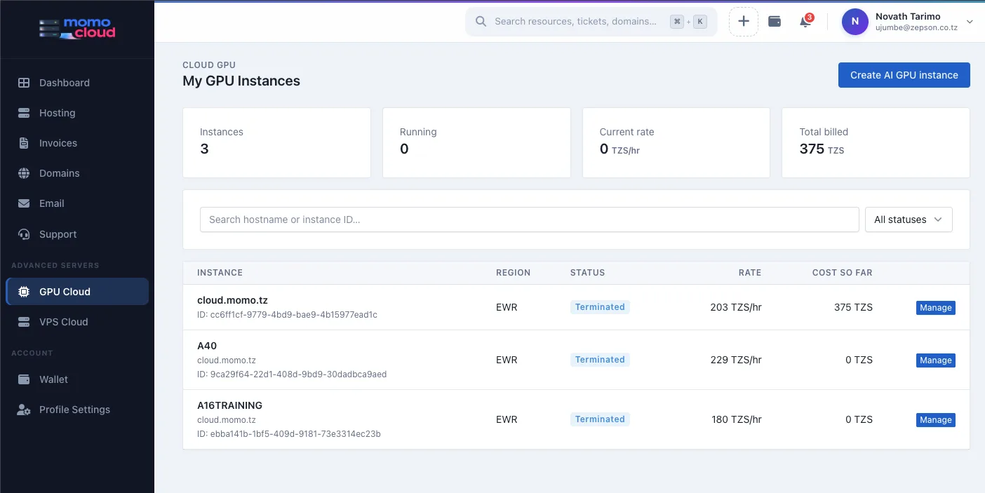Click Manage for the A40 instance
Screen dimensions: 985x493
[x=936, y=360]
